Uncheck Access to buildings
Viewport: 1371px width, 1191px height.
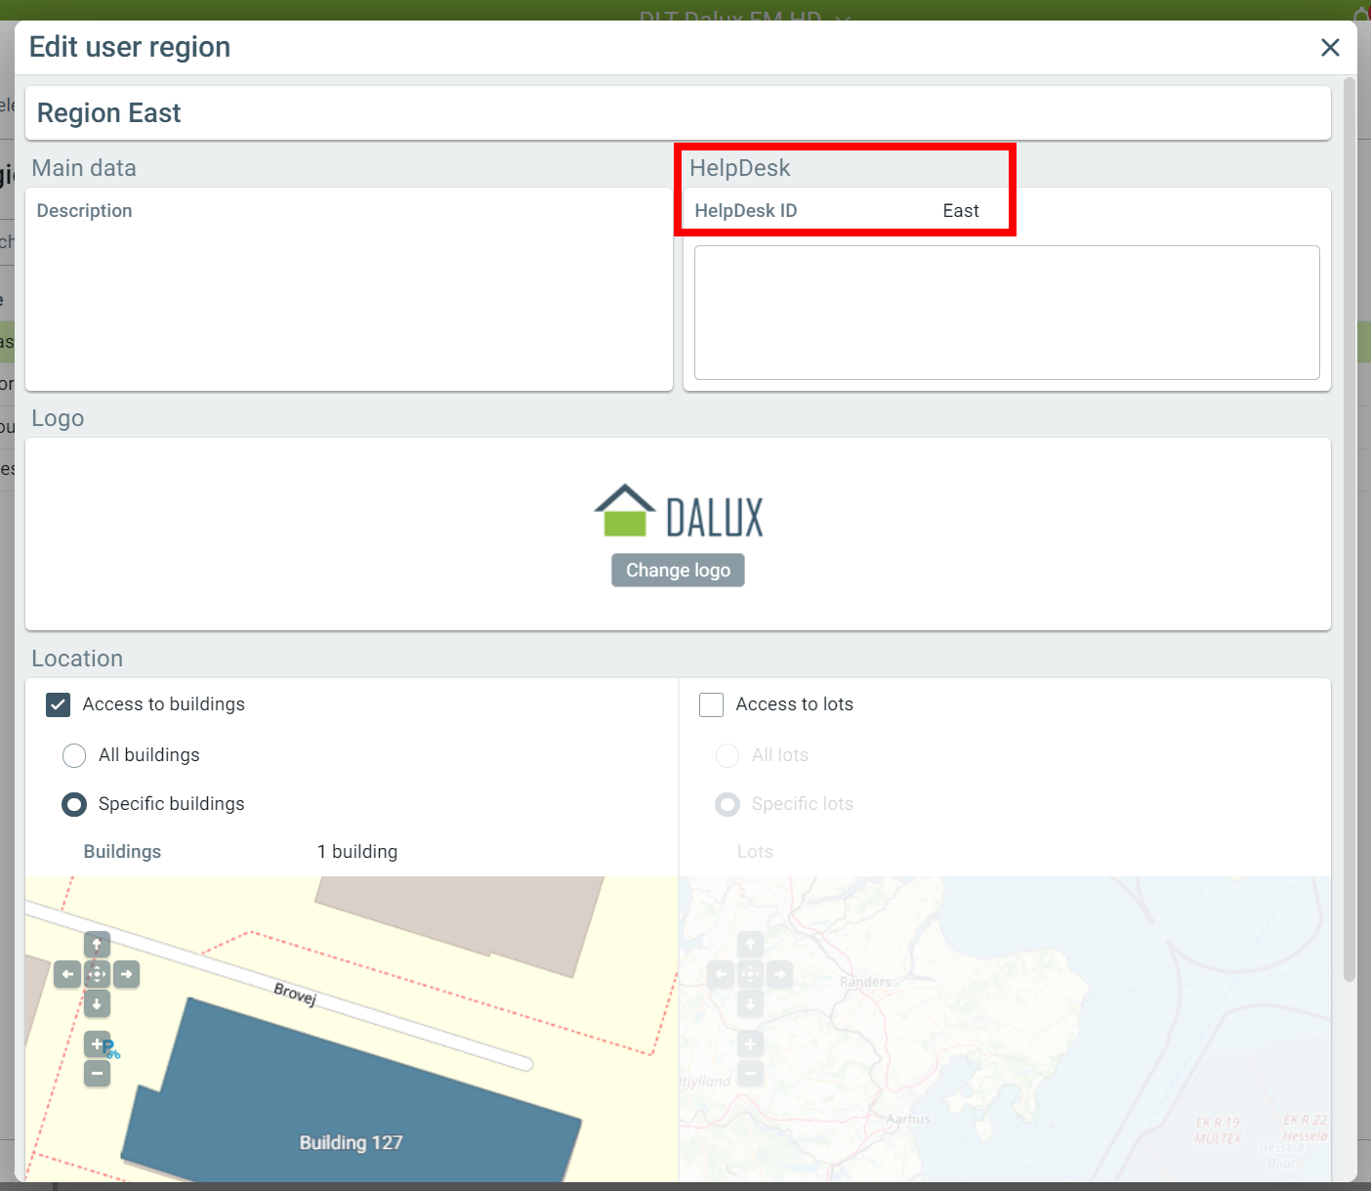[58, 704]
